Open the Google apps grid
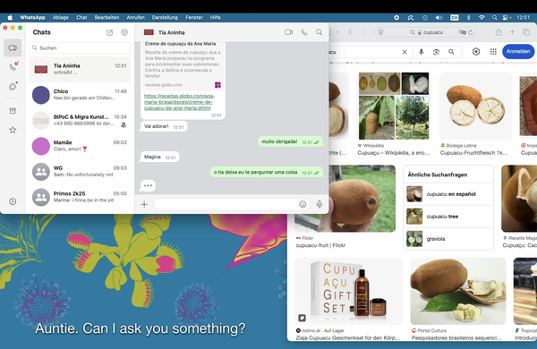 [493, 52]
